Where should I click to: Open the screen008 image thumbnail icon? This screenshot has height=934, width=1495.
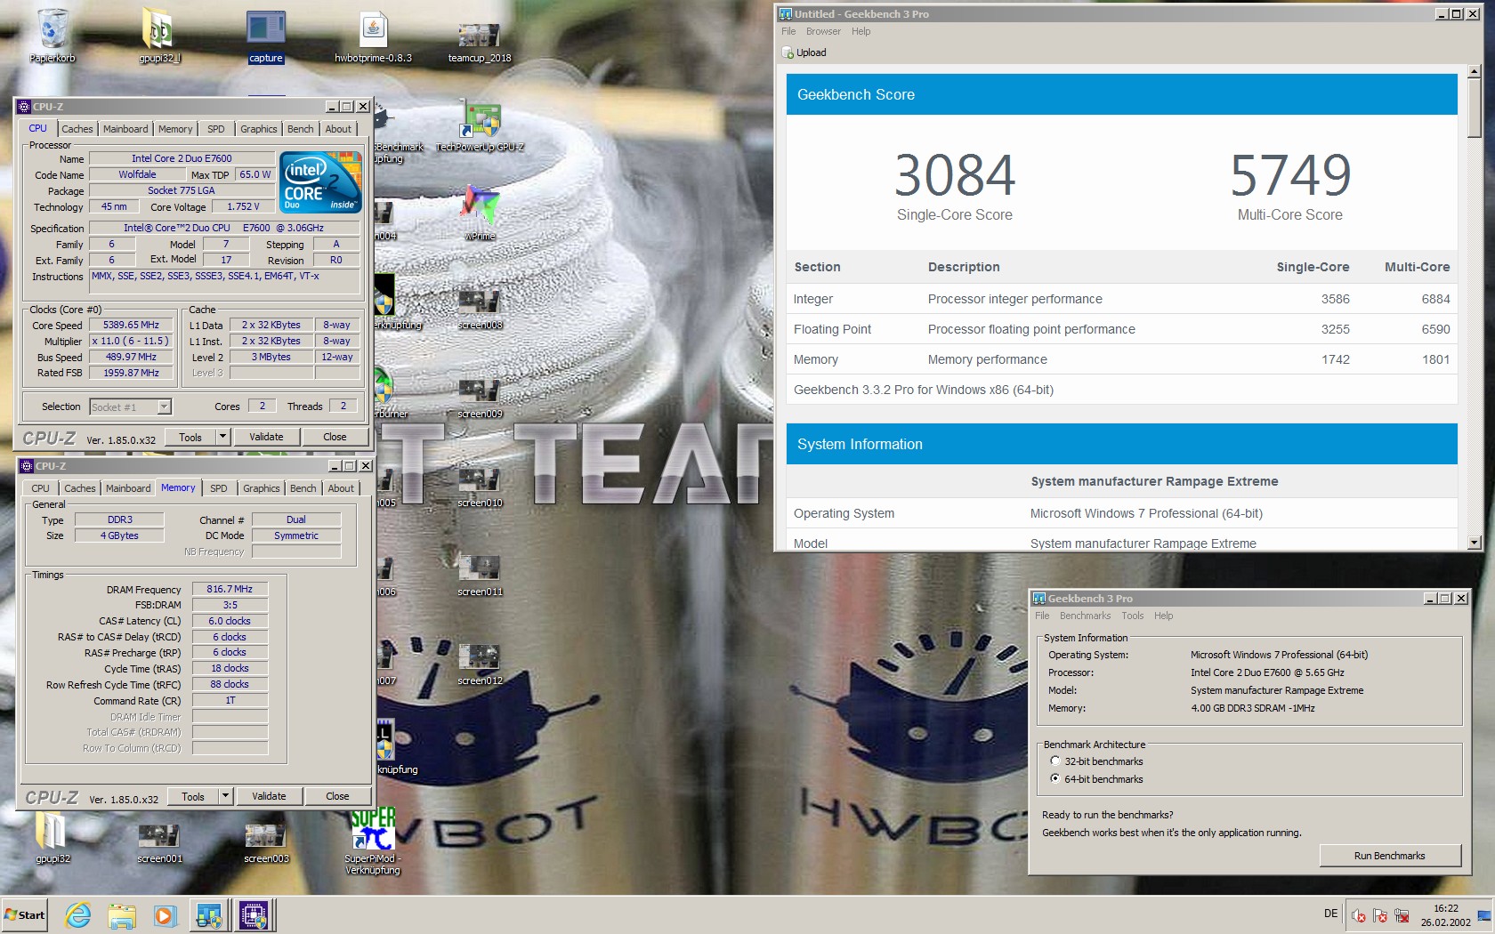pyautogui.click(x=480, y=308)
